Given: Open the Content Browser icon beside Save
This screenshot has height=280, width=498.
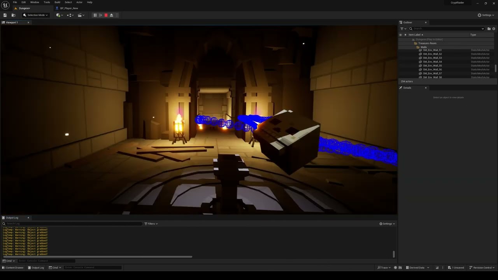Looking at the screenshot, I should tap(13, 15).
